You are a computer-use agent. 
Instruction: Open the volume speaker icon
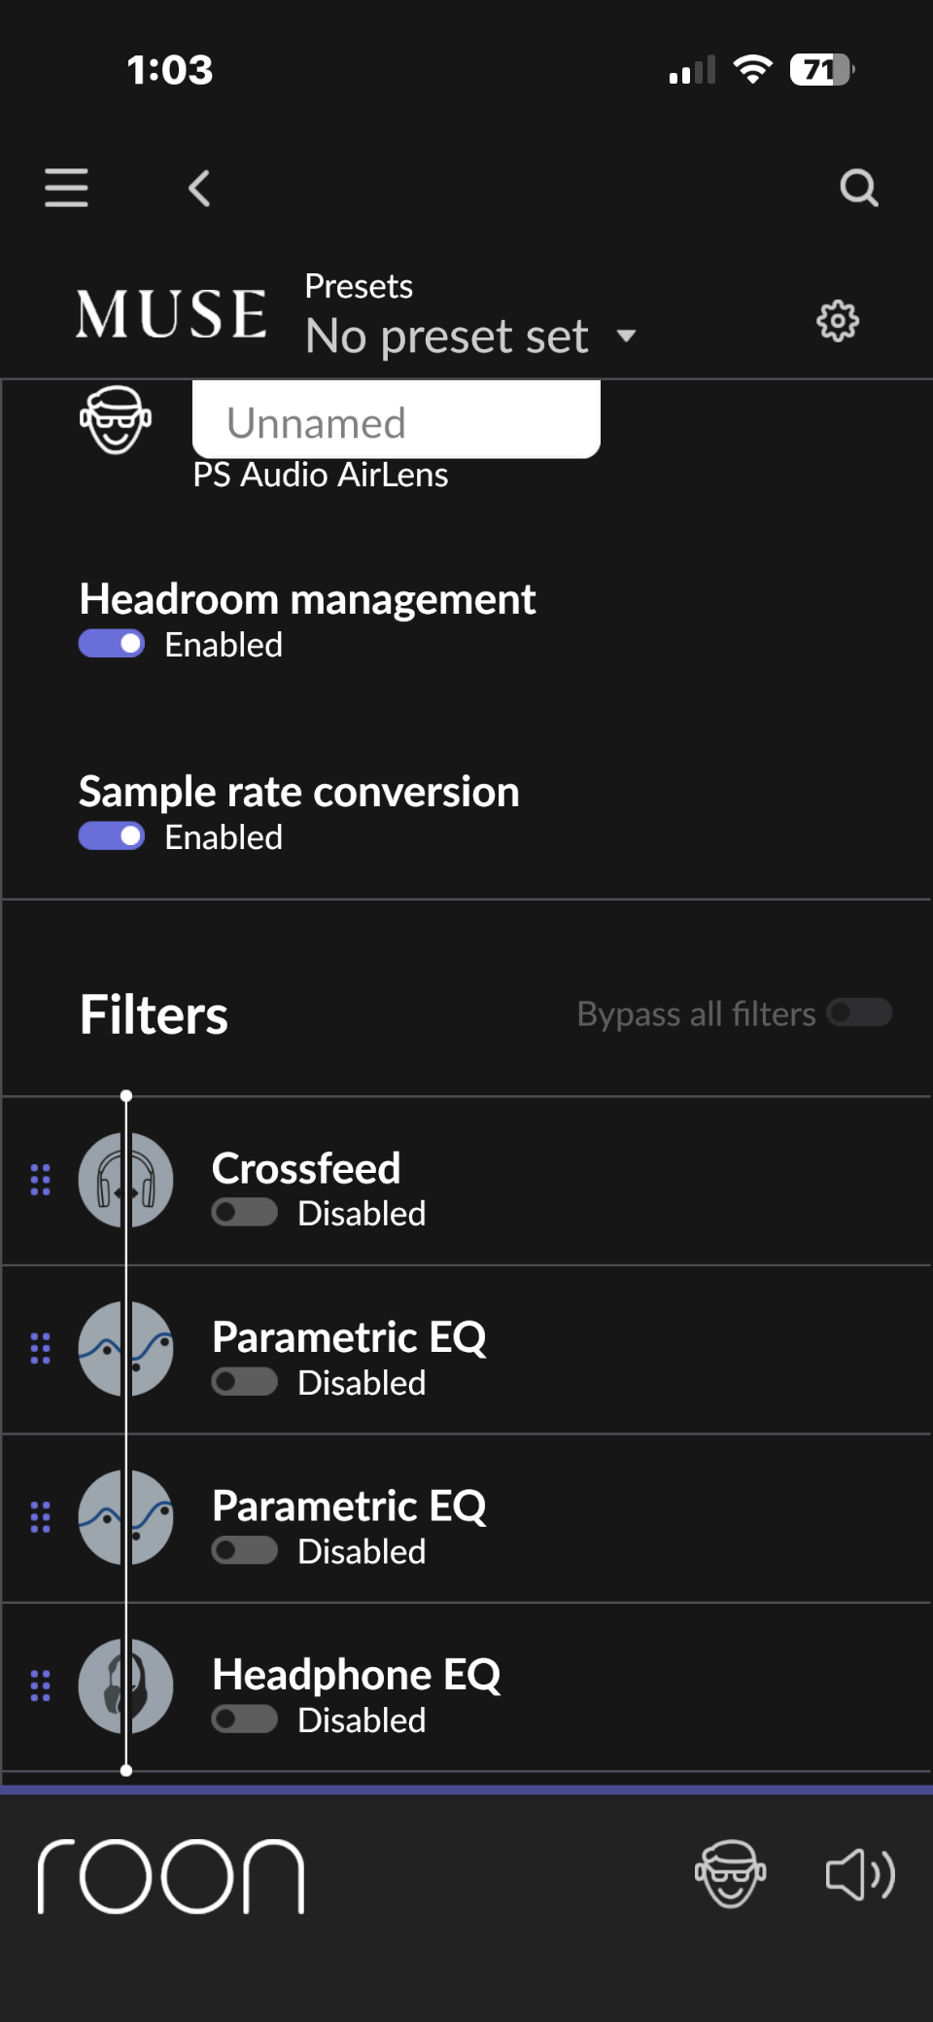point(860,1874)
